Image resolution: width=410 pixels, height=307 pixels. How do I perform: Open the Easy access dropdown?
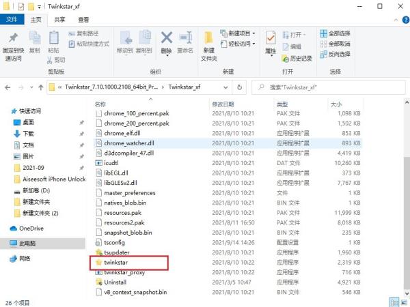click(237, 44)
